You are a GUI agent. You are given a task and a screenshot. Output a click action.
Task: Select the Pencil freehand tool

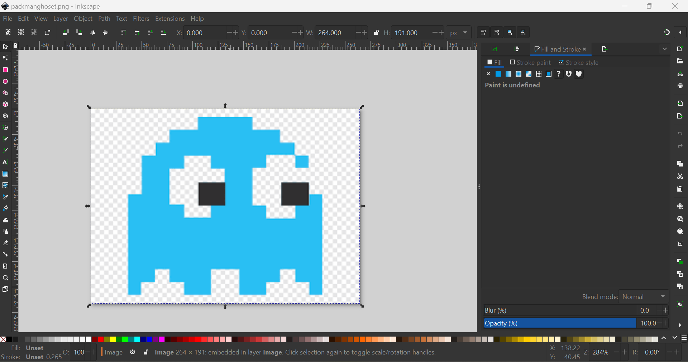pyautogui.click(x=5, y=139)
